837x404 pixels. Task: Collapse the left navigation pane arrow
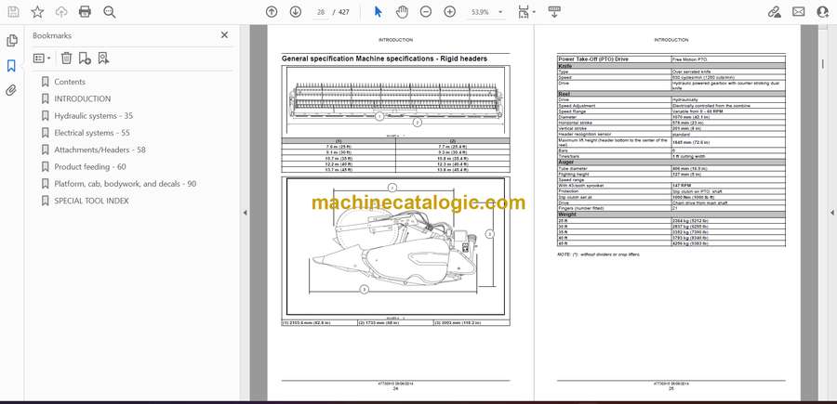245,213
